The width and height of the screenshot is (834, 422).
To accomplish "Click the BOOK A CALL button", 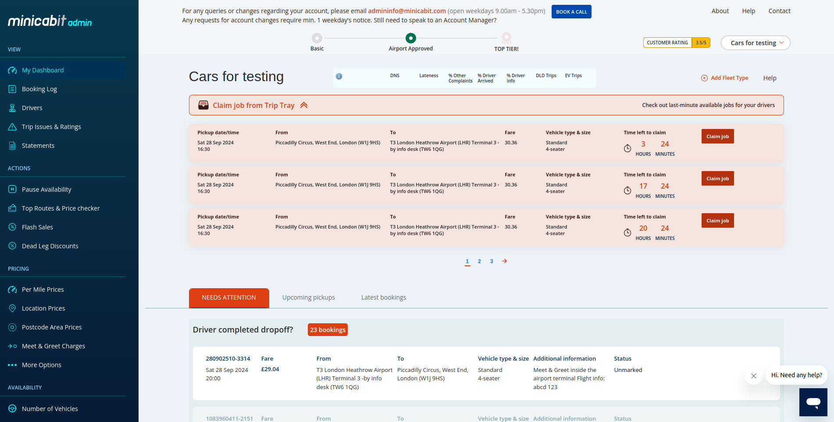I will tap(571, 12).
